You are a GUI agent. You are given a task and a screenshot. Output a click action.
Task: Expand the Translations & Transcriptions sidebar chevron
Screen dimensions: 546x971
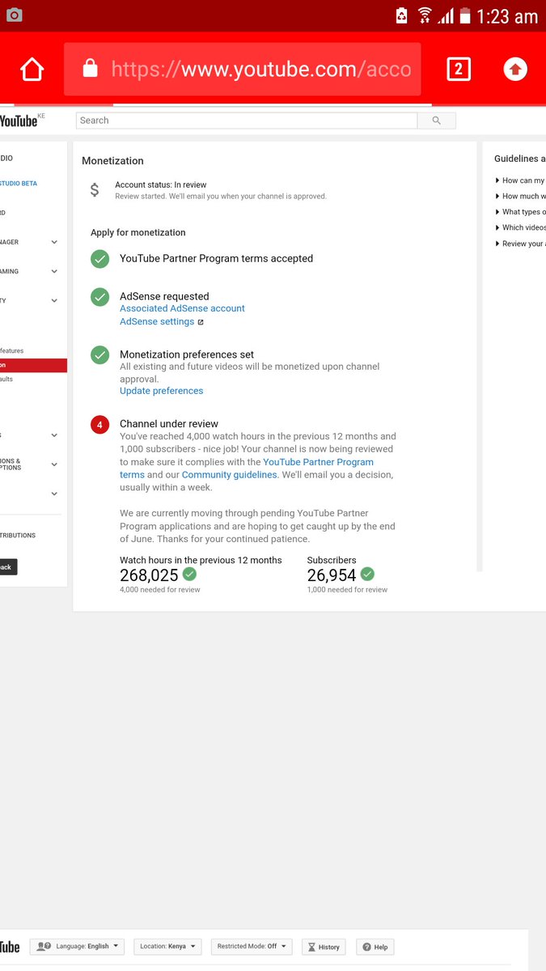pyautogui.click(x=54, y=464)
